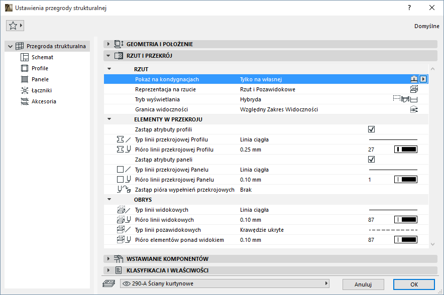The width and height of the screenshot is (444, 295).
Task: Collapse the Przegroda strukturalna tree node
Action: [x=11, y=46]
